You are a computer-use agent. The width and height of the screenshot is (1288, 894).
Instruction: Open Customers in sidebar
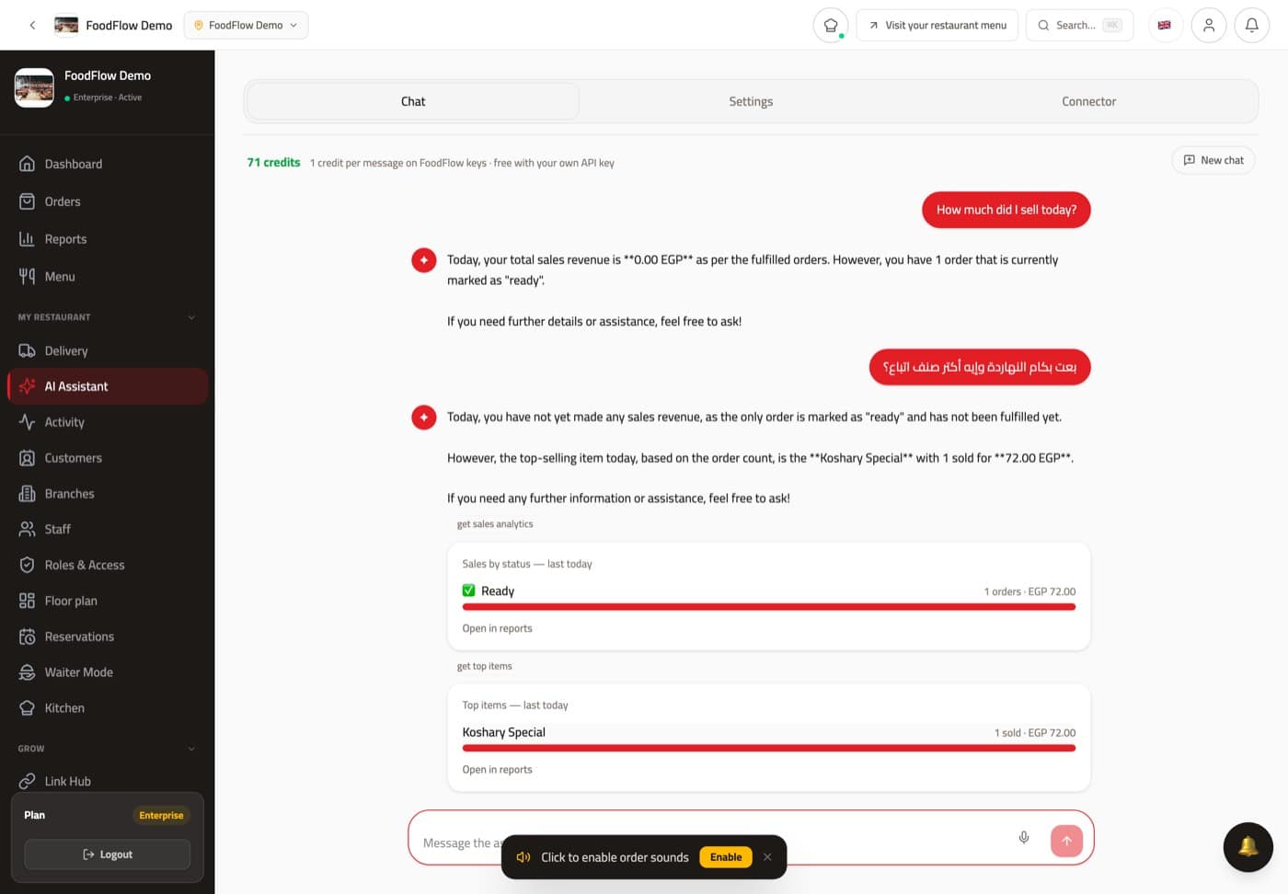[x=108, y=458]
